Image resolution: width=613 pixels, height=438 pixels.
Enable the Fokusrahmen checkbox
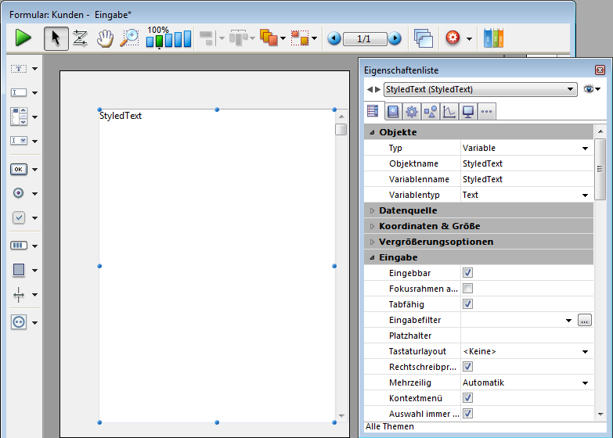[x=467, y=289]
